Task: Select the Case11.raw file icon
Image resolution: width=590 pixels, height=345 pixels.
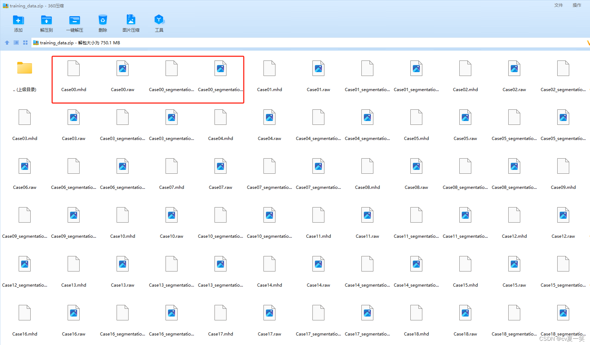Action: [367, 215]
